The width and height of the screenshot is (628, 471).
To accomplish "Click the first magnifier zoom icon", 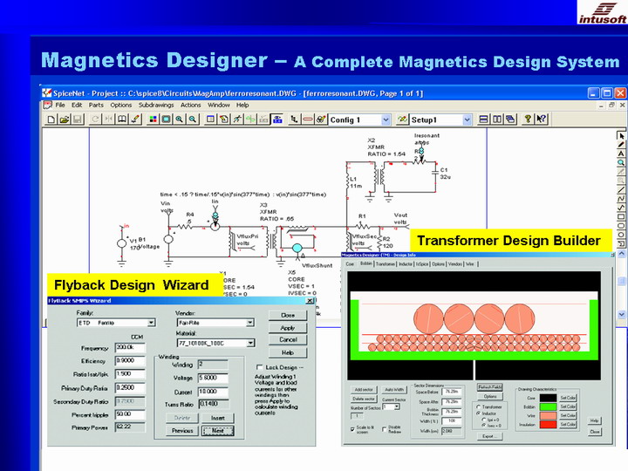I will pyautogui.click(x=179, y=119).
